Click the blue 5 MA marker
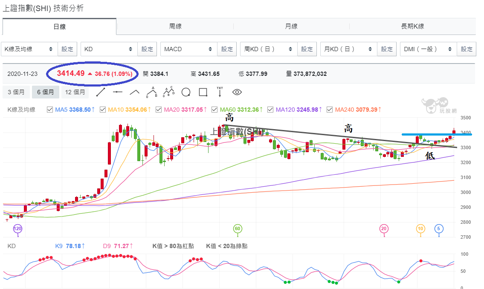Image resolution: width=484 pixels, height=289 pixels. coord(439,229)
